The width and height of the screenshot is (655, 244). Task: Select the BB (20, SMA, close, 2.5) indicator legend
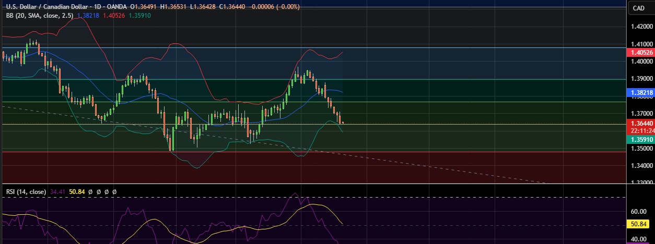tap(40, 16)
